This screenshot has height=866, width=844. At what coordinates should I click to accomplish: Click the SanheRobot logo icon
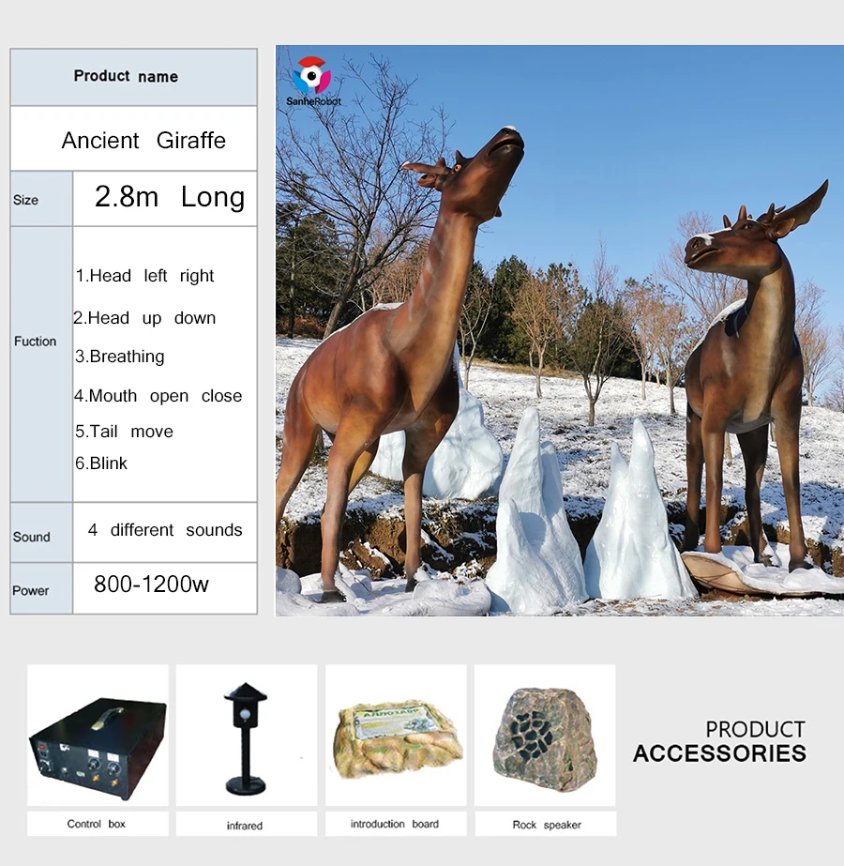[x=312, y=75]
